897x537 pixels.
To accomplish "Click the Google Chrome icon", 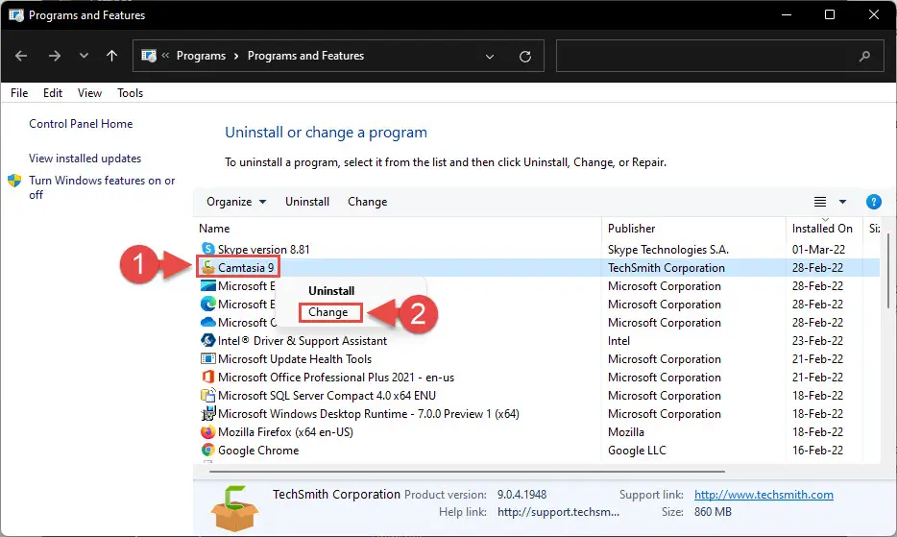I will 208,450.
